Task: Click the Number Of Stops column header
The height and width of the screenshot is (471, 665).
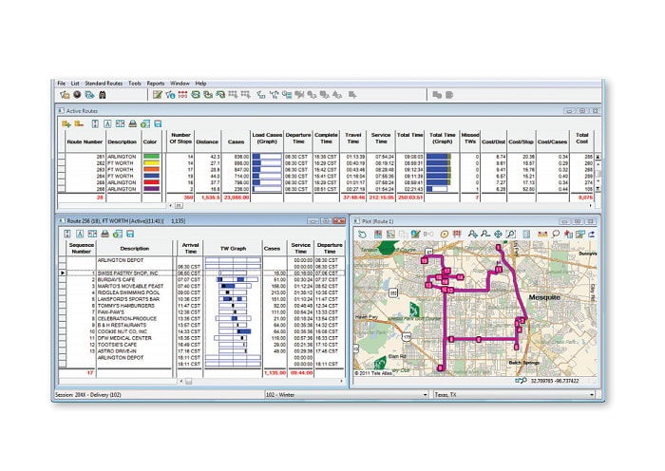Action: 180,139
